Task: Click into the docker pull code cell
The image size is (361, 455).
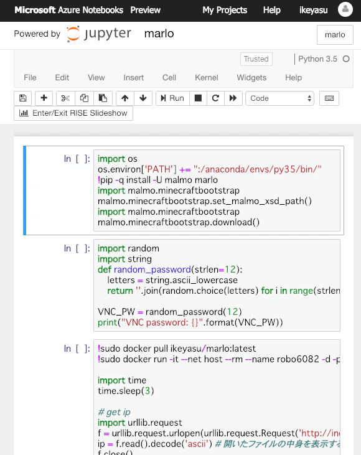Action: tap(217, 397)
